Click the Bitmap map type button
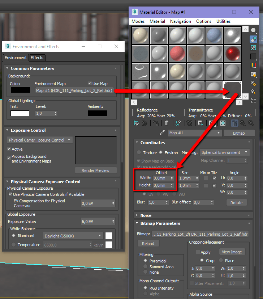 tap(239, 133)
